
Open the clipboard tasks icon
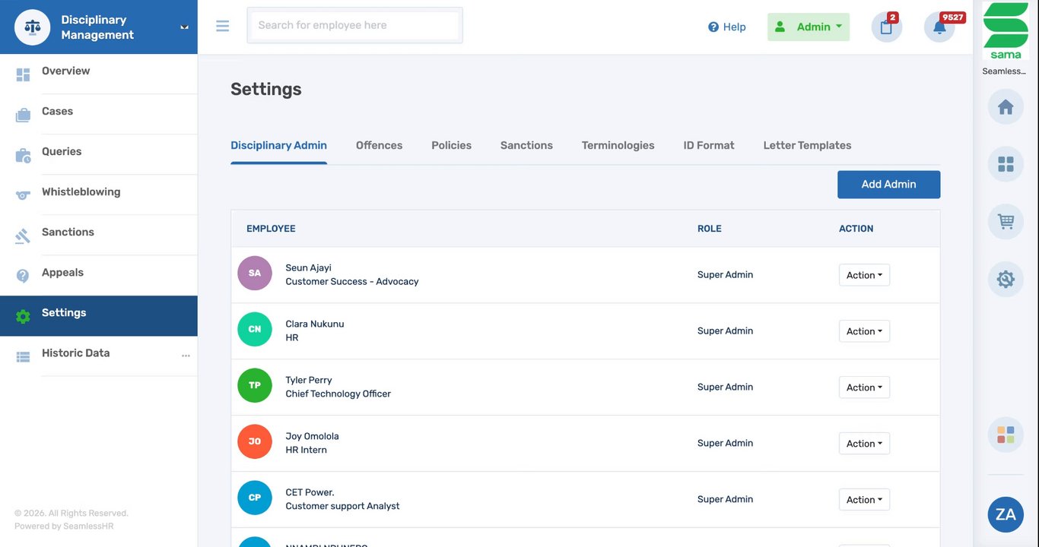click(x=886, y=27)
